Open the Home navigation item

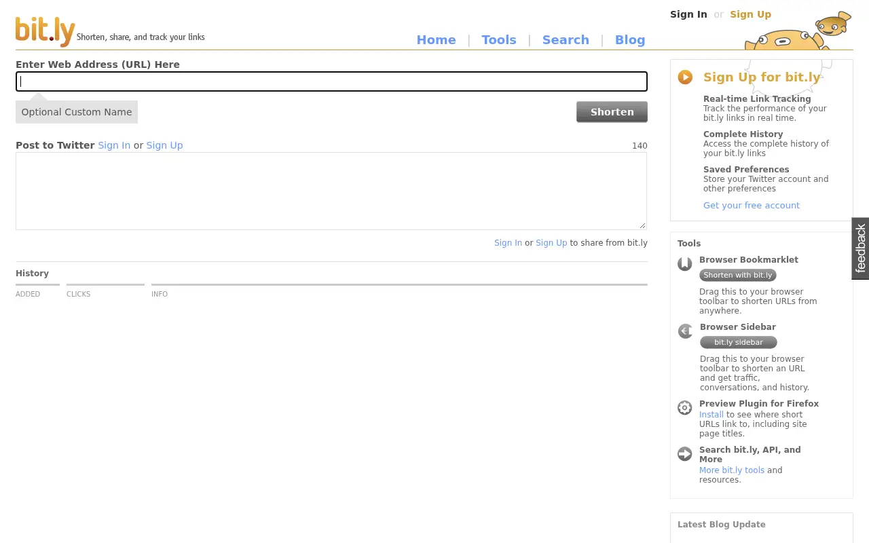pyautogui.click(x=436, y=40)
